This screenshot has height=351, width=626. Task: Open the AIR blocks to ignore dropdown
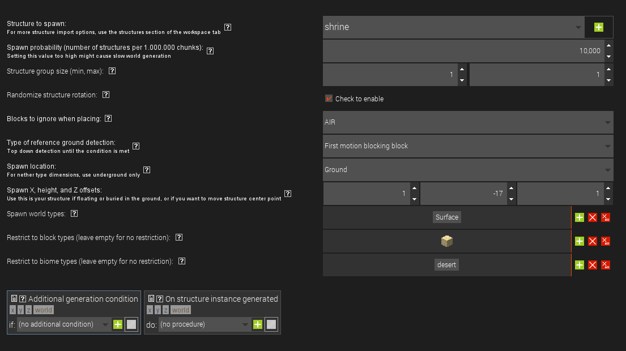tap(468, 122)
